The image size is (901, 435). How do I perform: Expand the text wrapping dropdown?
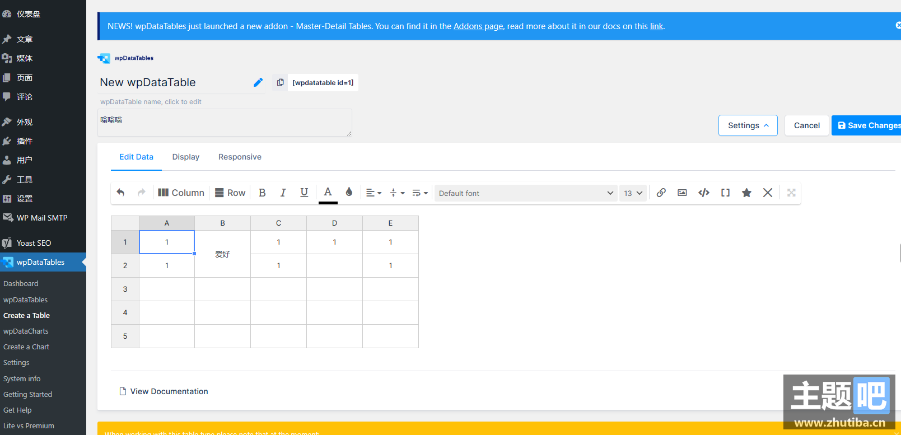coord(420,193)
